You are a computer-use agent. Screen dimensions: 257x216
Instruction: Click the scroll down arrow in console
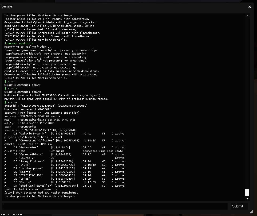247,198
